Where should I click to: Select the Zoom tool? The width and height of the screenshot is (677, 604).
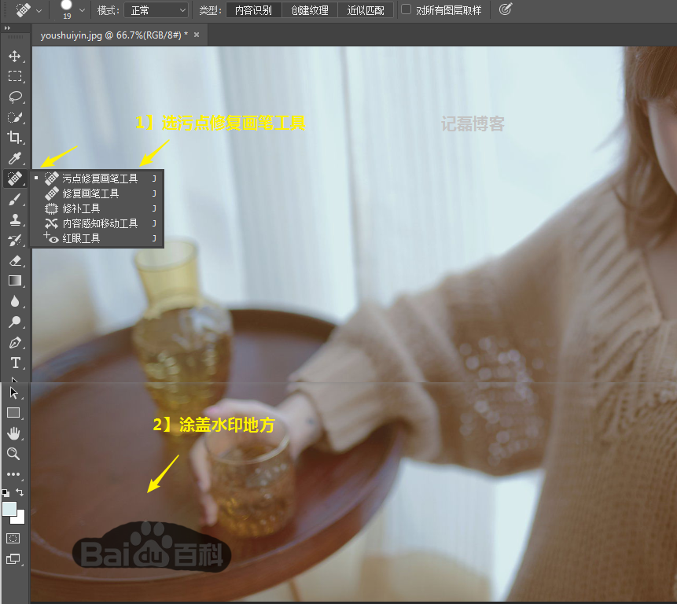[x=14, y=454]
